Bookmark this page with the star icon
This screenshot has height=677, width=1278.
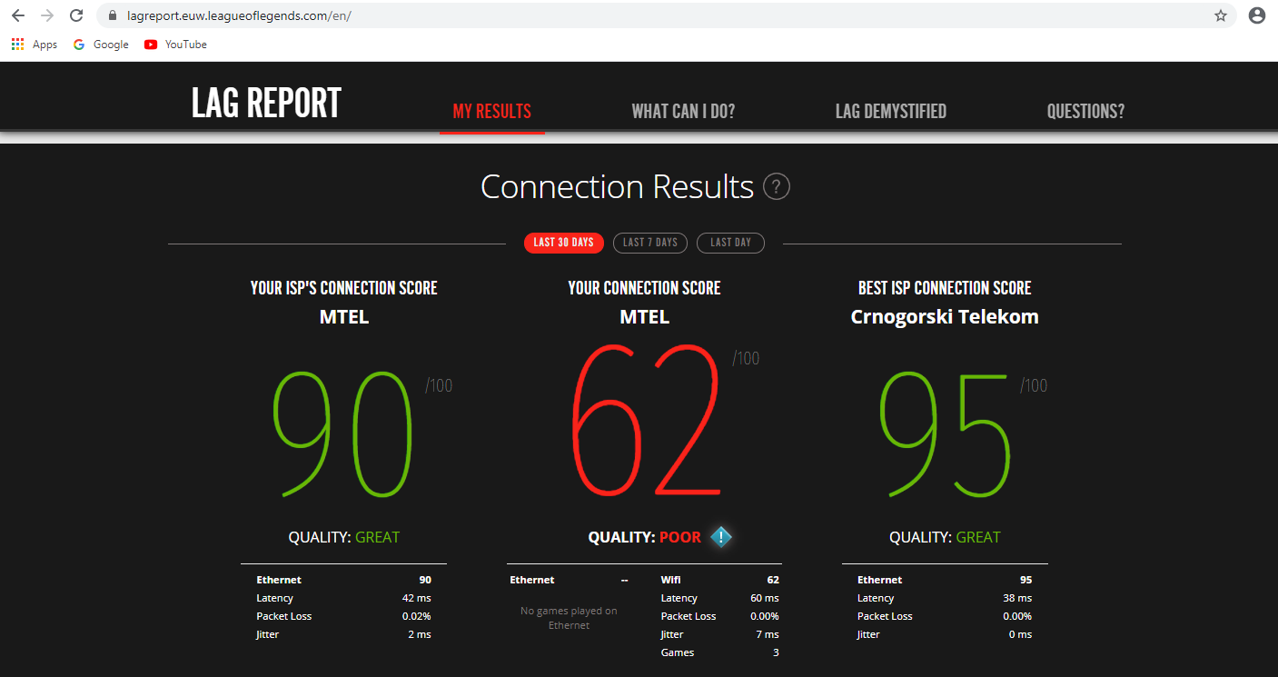1221,15
